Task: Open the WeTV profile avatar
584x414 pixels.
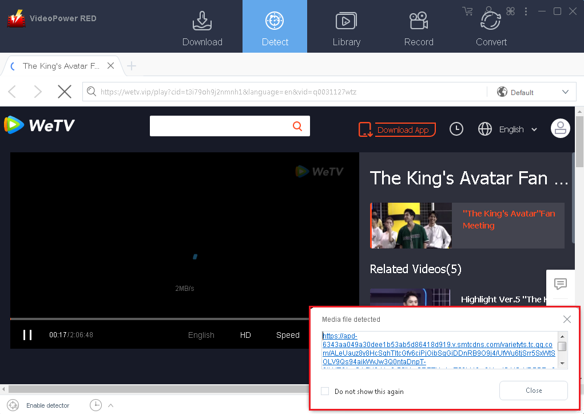Action: [560, 128]
